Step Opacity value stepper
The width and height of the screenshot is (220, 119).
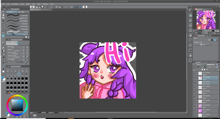pyautogui.click(x=25, y=50)
